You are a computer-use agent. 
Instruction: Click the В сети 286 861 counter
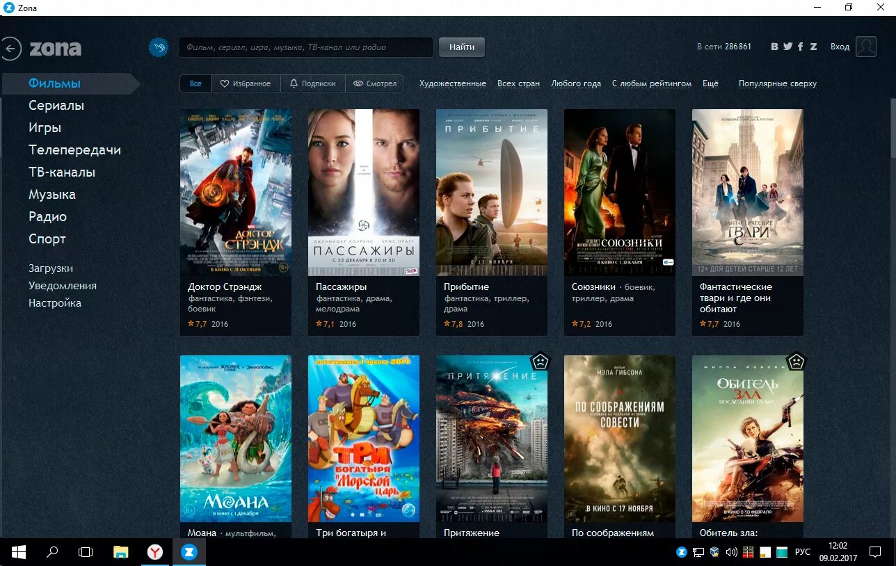pyautogui.click(x=724, y=47)
